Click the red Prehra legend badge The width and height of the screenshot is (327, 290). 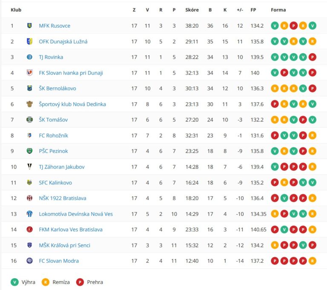[x=80, y=282]
